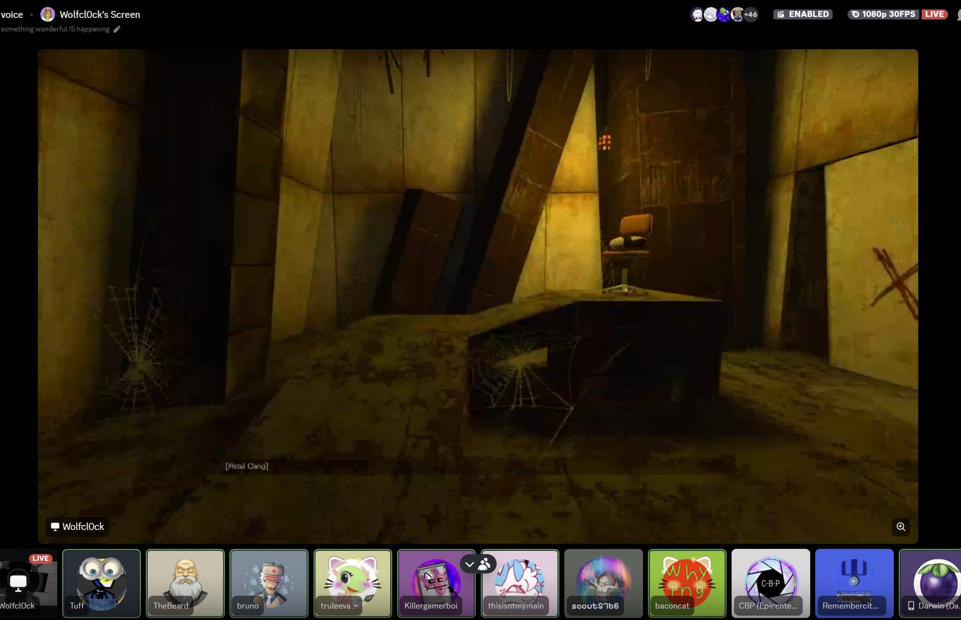Select bruno's participant tile

[x=269, y=583]
